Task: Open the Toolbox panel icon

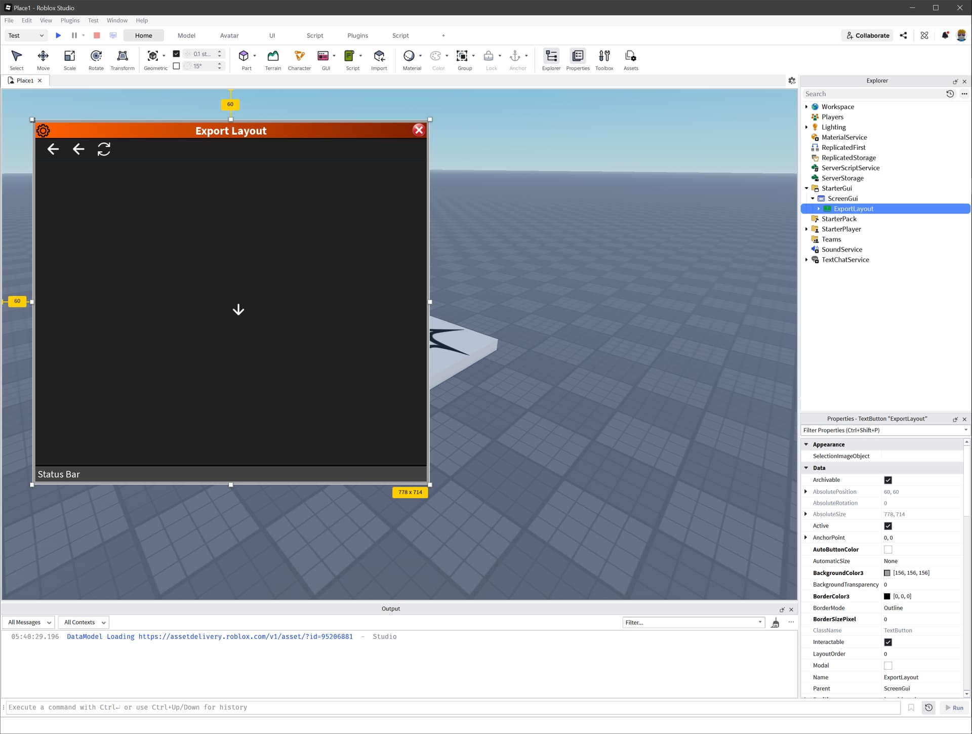Action: (604, 56)
